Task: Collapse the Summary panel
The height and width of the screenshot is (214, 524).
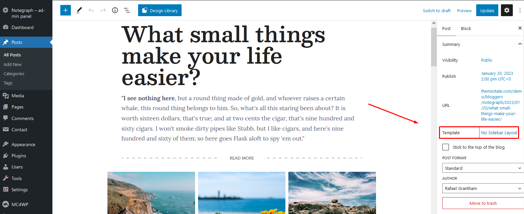Action: pyautogui.click(x=520, y=44)
